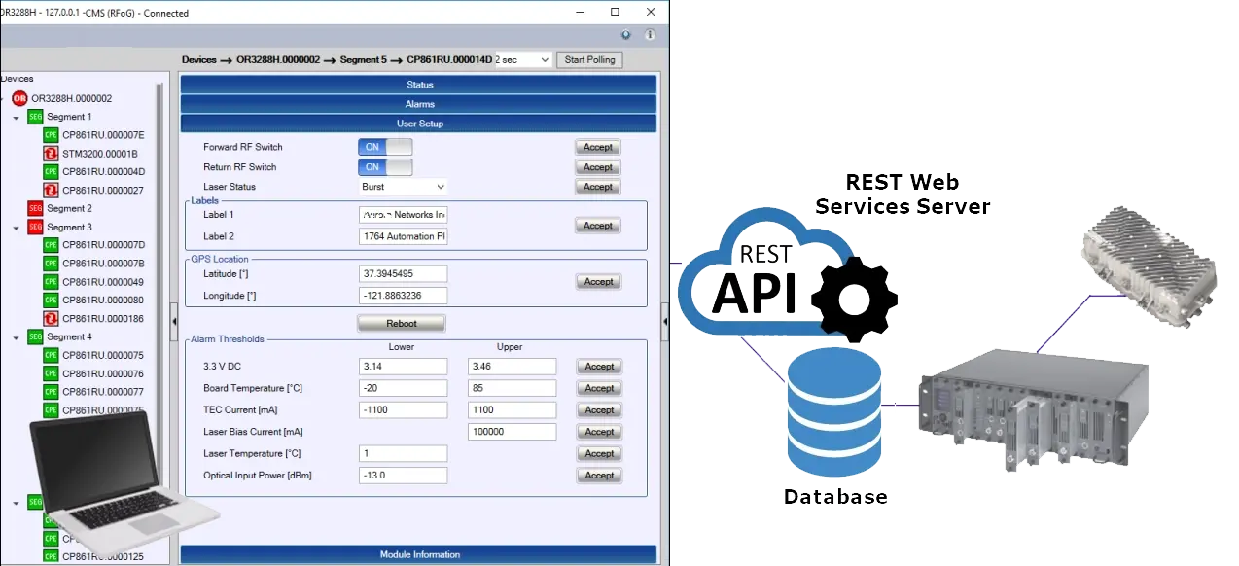Toggle the Forward RF Switch
The image size is (1239, 566).
[x=385, y=147]
